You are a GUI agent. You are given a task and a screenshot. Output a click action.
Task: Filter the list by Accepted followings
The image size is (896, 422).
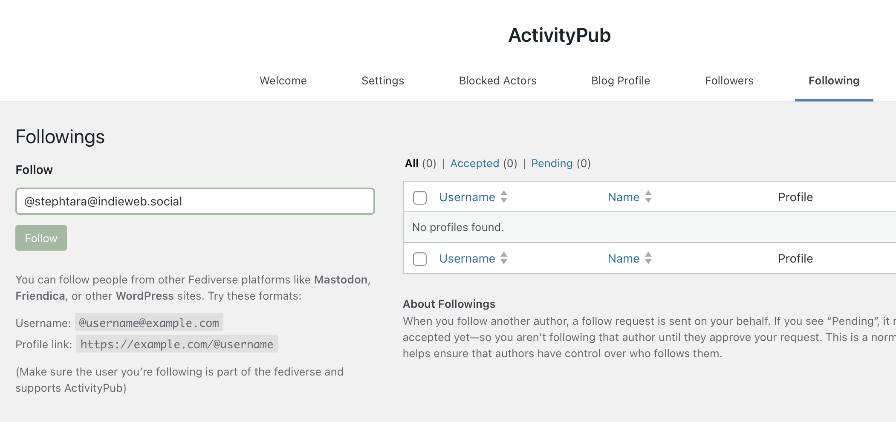click(x=474, y=164)
